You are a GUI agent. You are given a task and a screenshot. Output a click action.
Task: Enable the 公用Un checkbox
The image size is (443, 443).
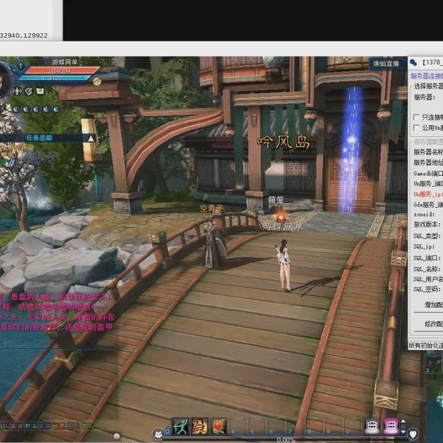click(416, 128)
